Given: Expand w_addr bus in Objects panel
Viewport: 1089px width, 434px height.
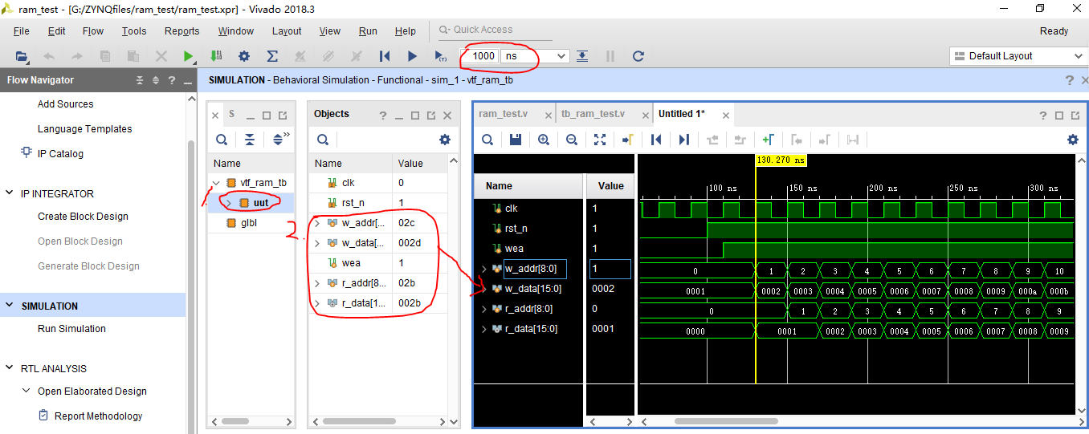Looking at the screenshot, I should coord(317,222).
